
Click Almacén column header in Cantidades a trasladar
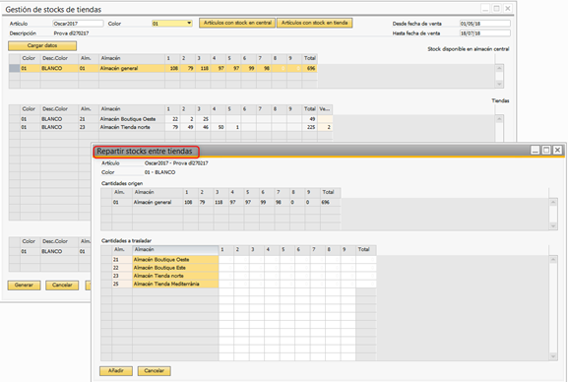[175, 249]
